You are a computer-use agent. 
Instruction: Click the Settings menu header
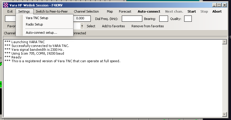tap(24, 11)
